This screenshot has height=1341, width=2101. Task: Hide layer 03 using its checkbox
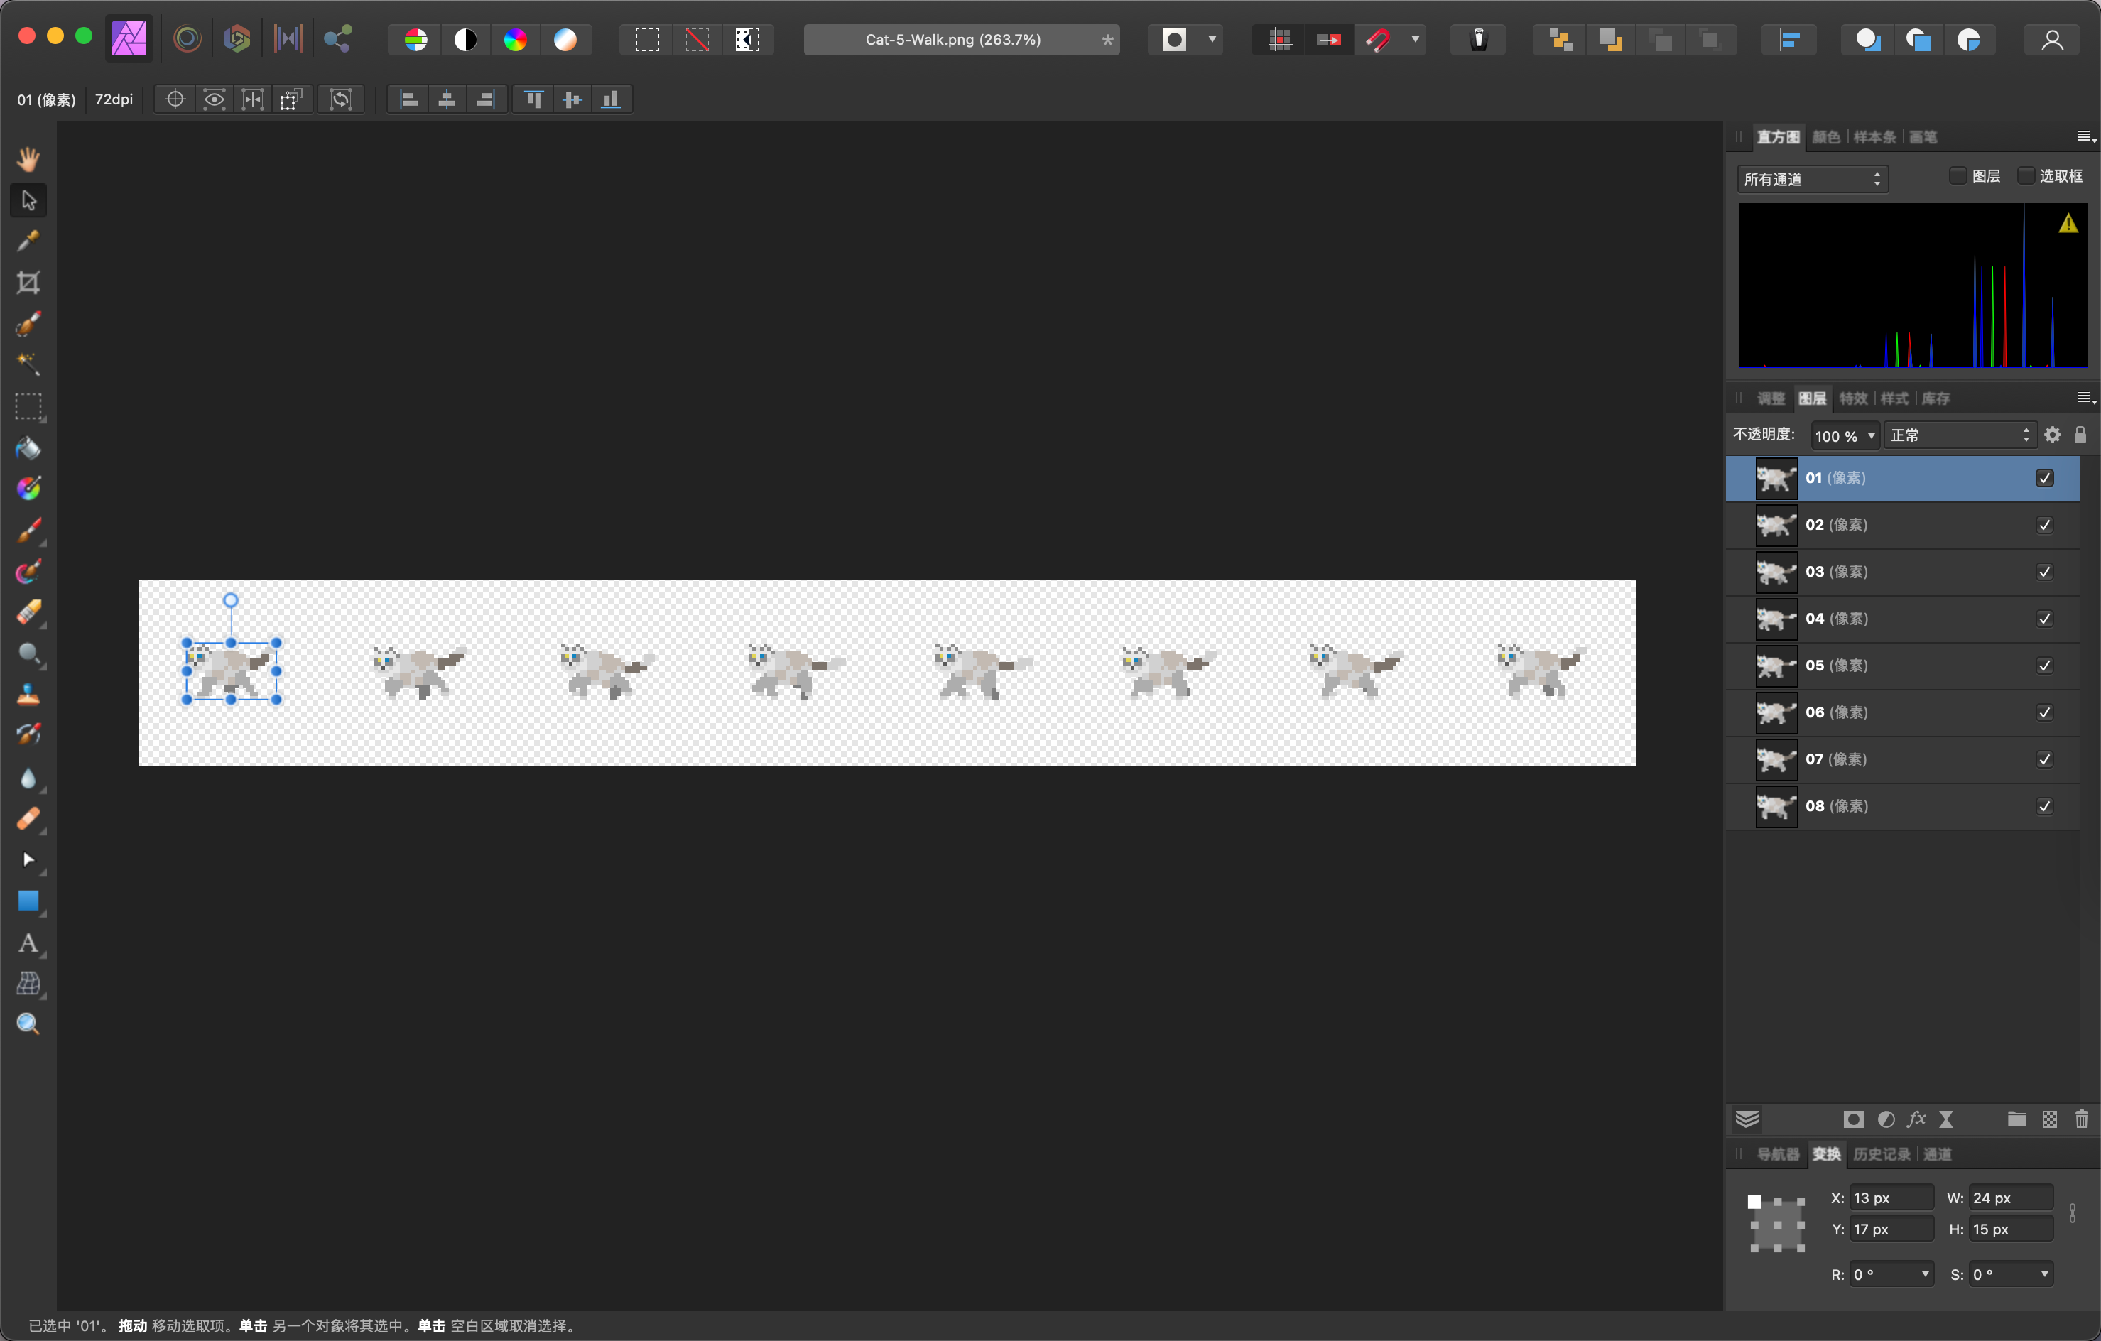(2044, 572)
